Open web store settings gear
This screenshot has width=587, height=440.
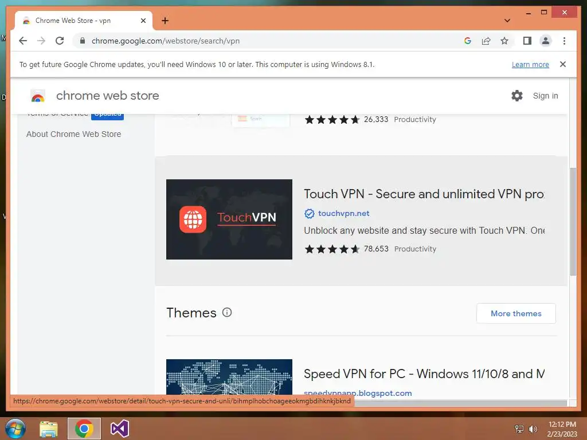pyautogui.click(x=517, y=96)
